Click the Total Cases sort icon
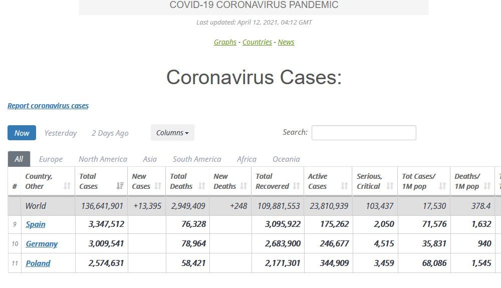 pyautogui.click(x=120, y=186)
